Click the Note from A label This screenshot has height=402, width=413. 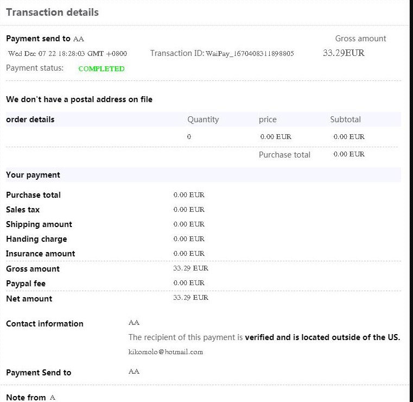30,398
